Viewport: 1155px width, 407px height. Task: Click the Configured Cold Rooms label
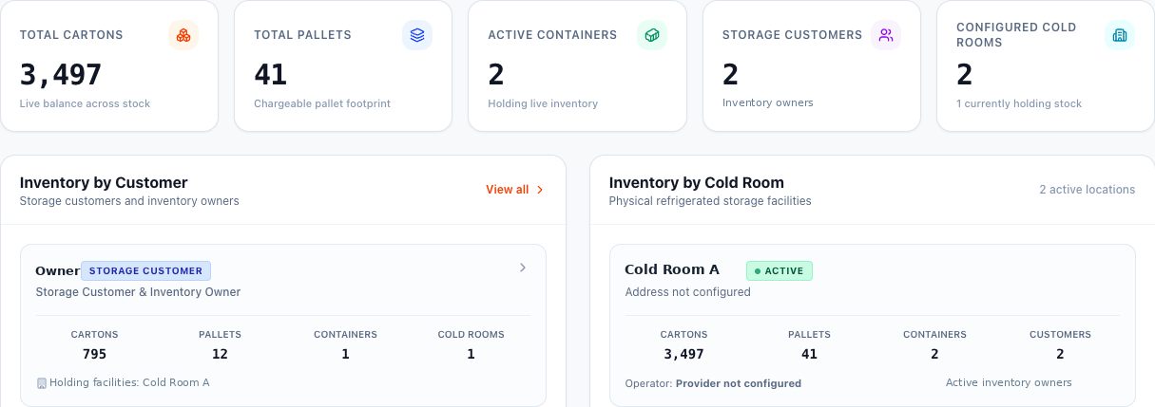pos(1016,35)
